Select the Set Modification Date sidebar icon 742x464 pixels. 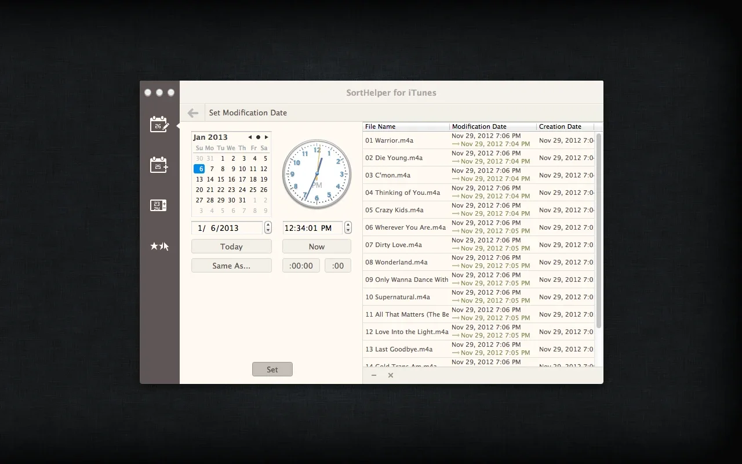(159, 124)
